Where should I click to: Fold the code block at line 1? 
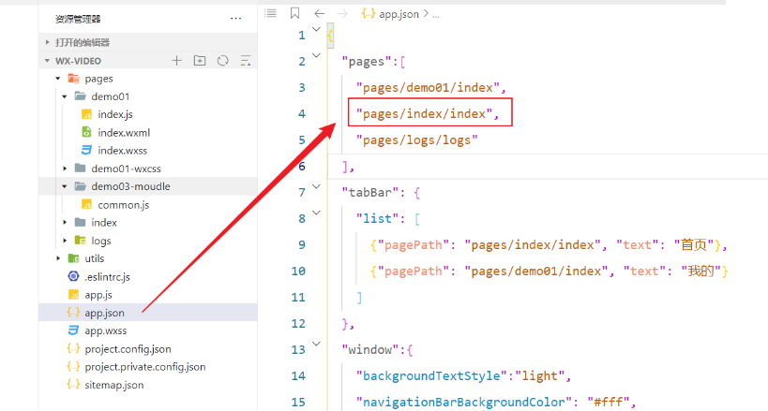click(x=316, y=29)
